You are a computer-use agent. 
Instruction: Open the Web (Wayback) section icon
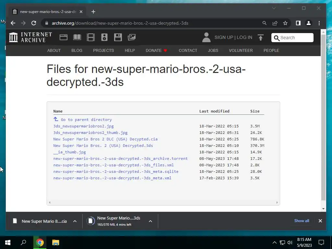63,37
